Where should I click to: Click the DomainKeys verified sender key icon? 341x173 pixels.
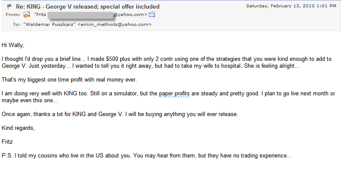point(27,15)
